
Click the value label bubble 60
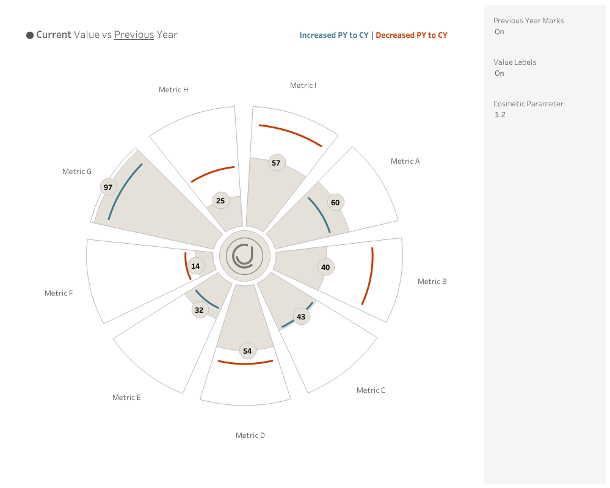pyautogui.click(x=335, y=203)
